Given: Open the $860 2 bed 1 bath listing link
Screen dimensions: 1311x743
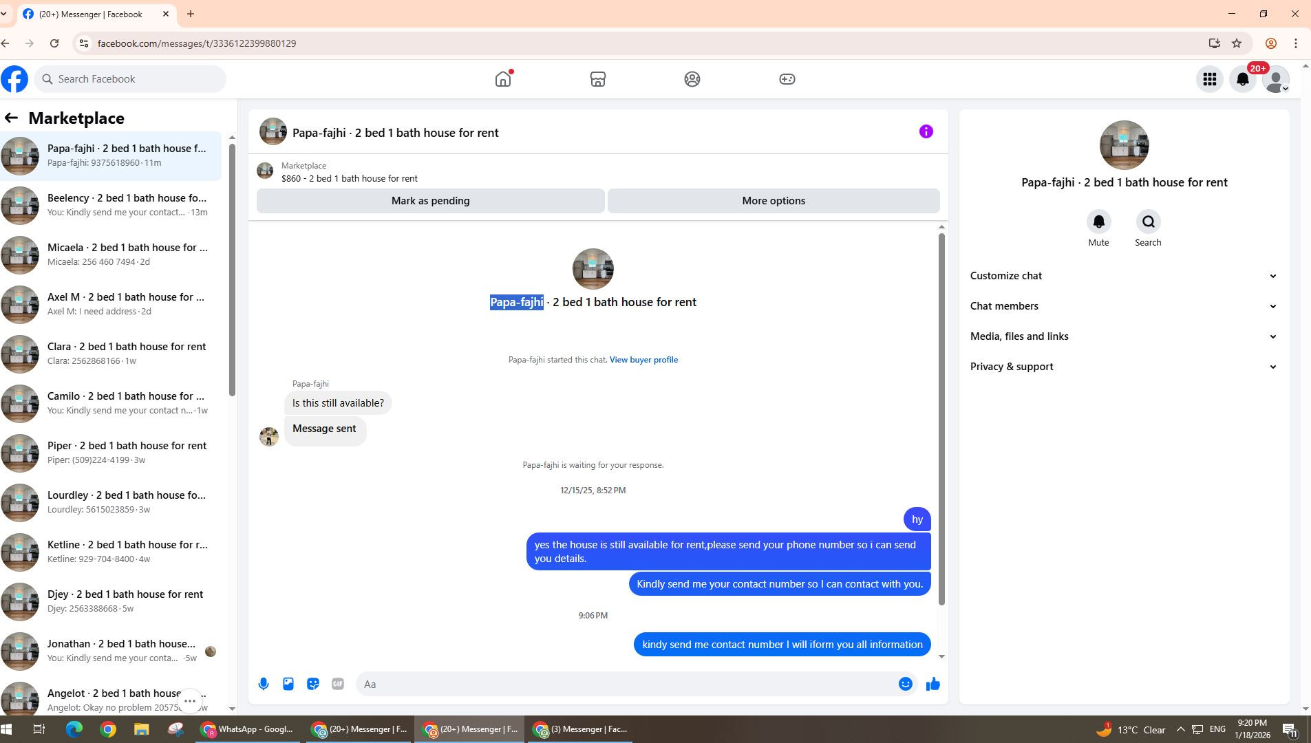Looking at the screenshot, I should pyautogui.click(x=350, y=178).
